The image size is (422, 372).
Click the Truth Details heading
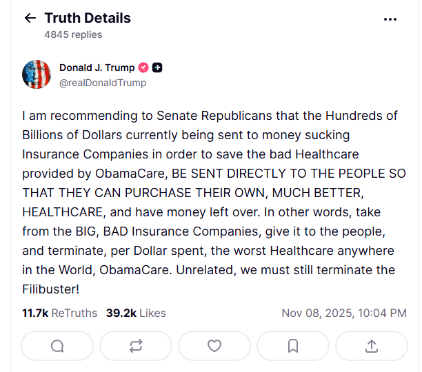coord(88,18)
